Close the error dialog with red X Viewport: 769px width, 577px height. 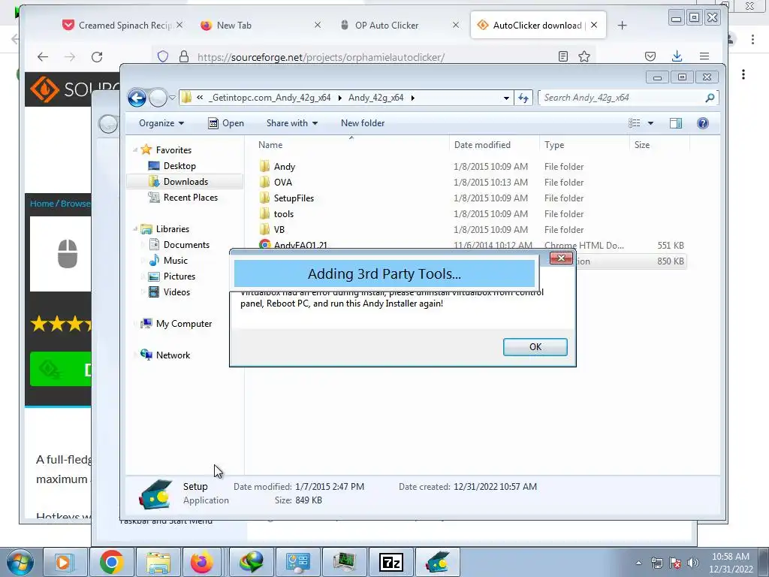tap(561, 258)
